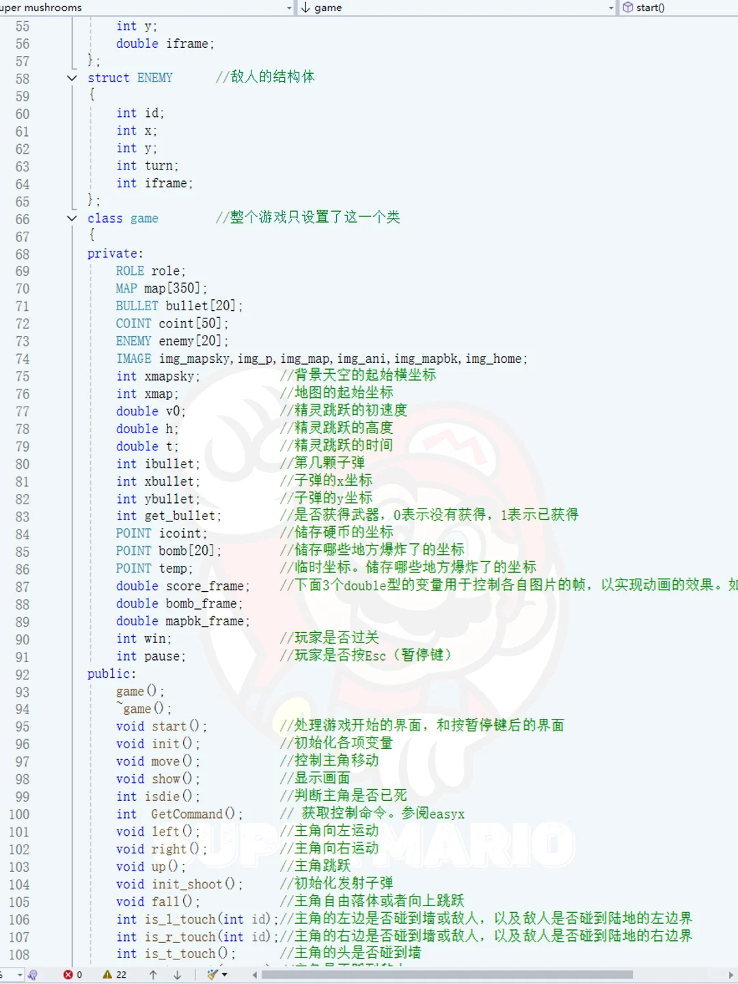
Task: Click the '~game();' destructor declaration
Action: point(143,709)
